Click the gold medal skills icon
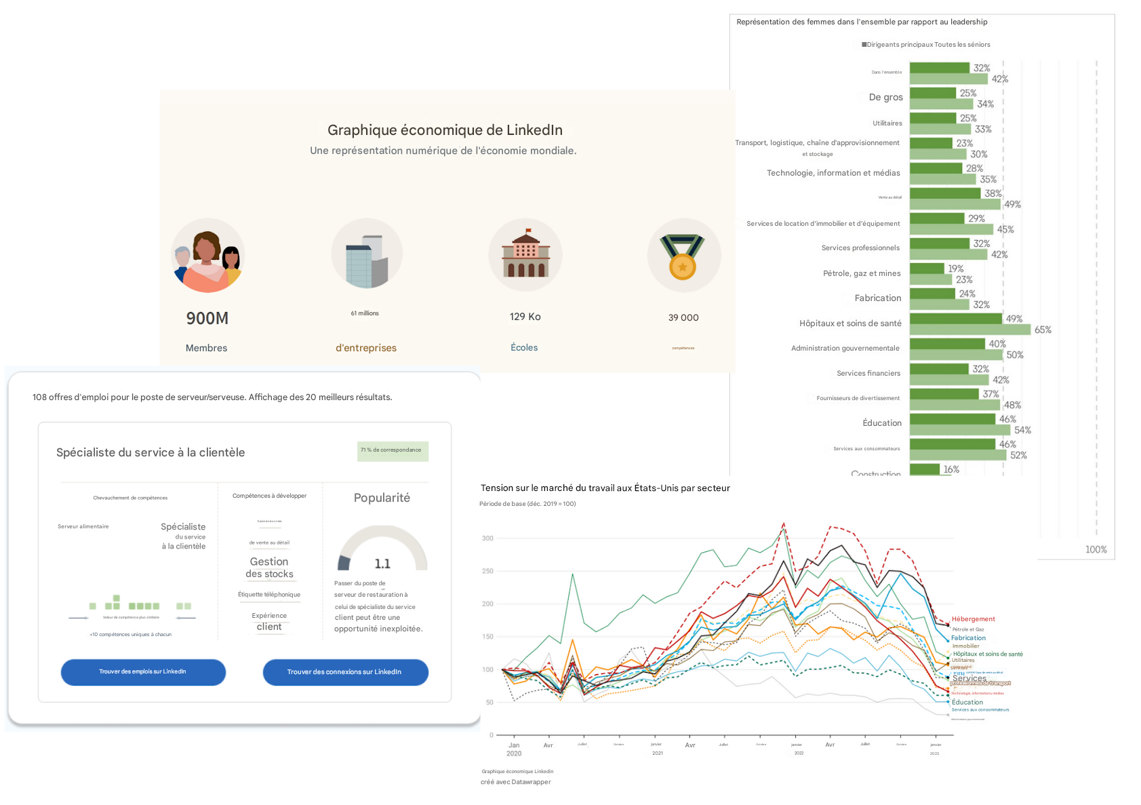Image resolution: width=1141 pixels, height=805 pixels. pos(683,255)
